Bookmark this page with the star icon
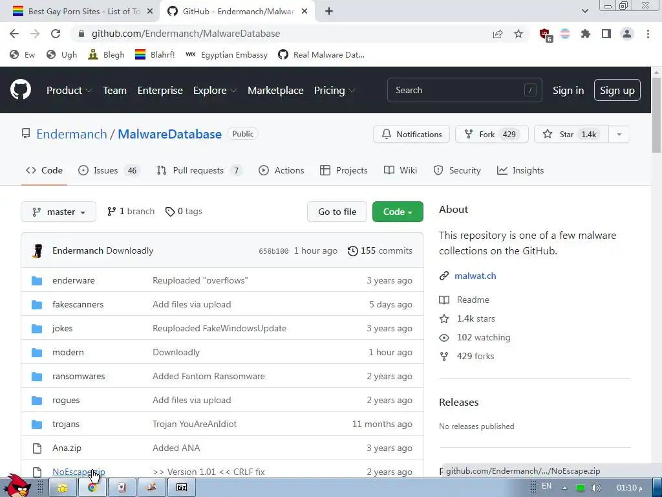The height and width of the screenshot is (497, 662). tap(518, 34)
